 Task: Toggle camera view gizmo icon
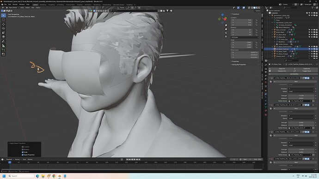coord(226,33)
